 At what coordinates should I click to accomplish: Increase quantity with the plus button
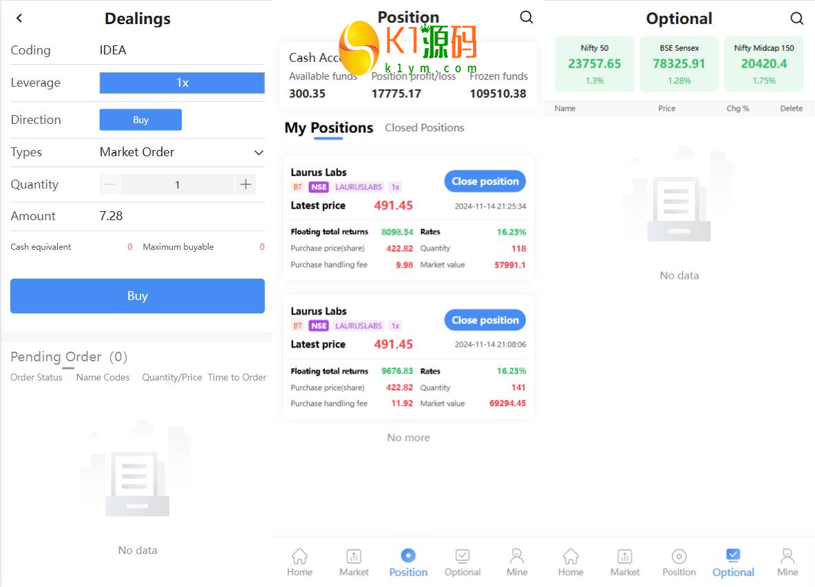pyautogui.click(x=245, y=184)
